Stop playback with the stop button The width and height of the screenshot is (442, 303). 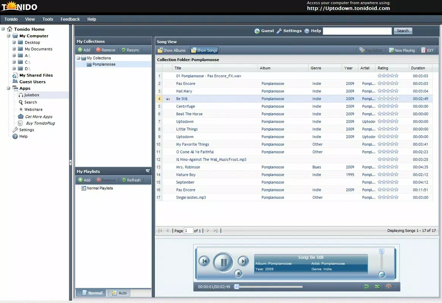(x=238, y=273)
